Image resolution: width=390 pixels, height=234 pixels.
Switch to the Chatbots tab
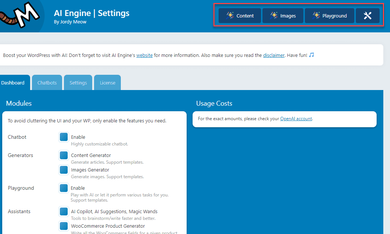pyautogui.click(x=47, y=82)
